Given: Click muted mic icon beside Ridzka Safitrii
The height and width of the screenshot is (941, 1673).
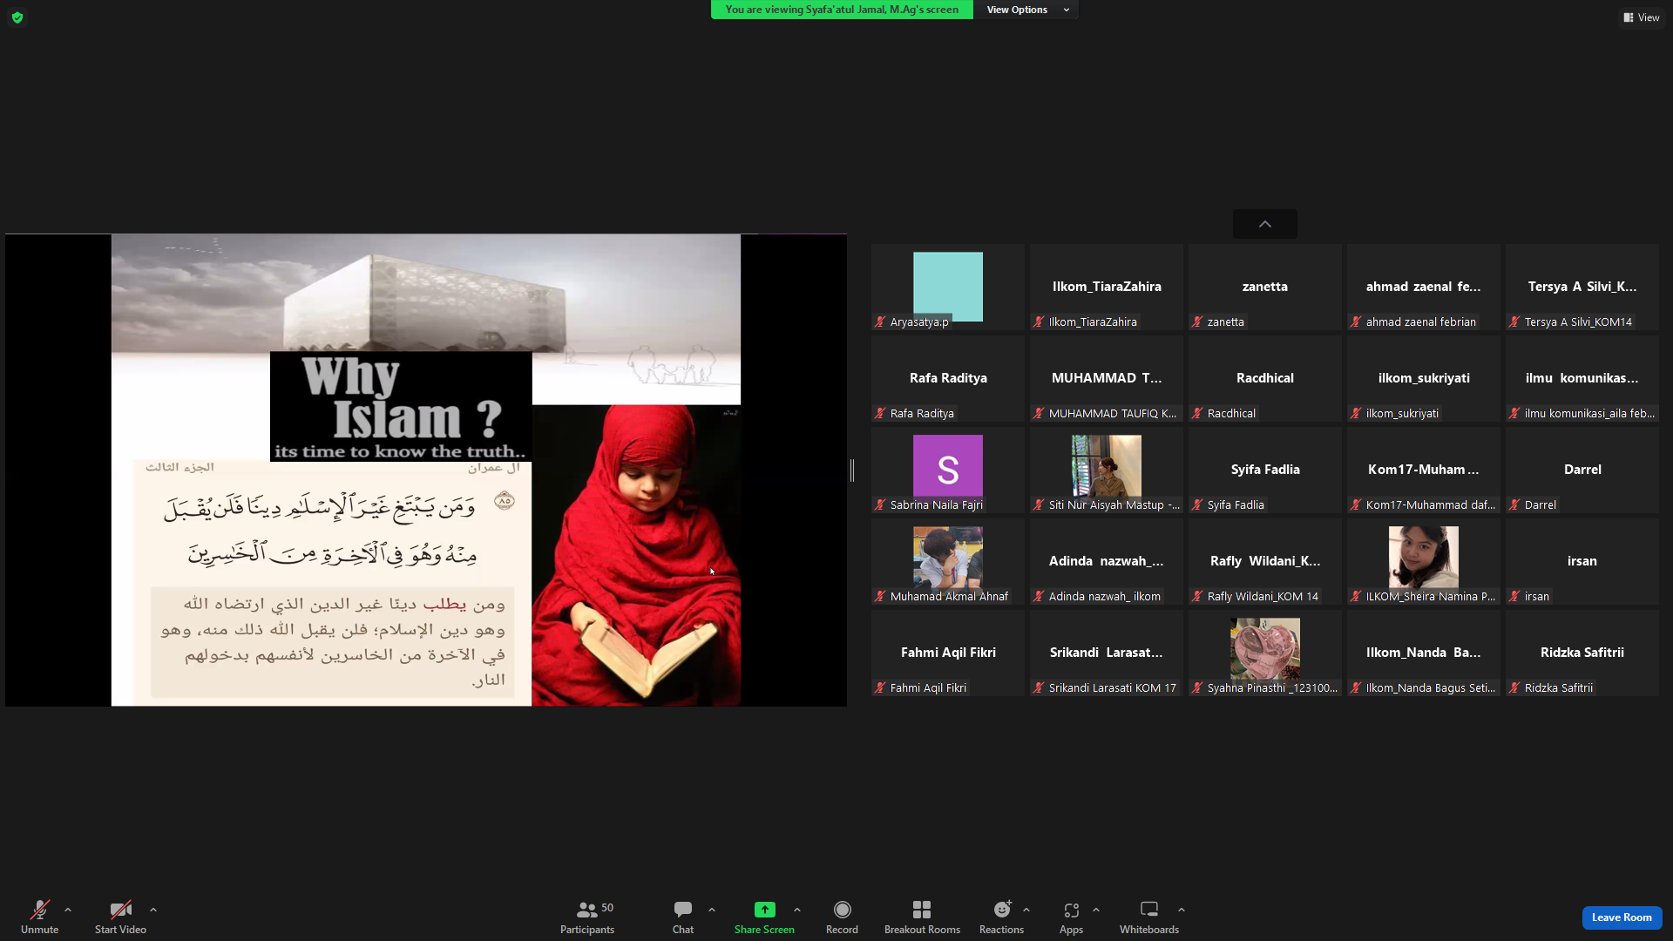Looking at the screenshot, I should pyautogui.click(x=1514, y=687).
